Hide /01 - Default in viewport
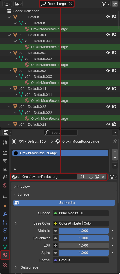The height and width of the screenshot is (274, 120). click(x=108, y=17)
